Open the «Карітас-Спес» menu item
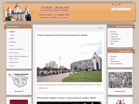 click(x=14, y=62)
